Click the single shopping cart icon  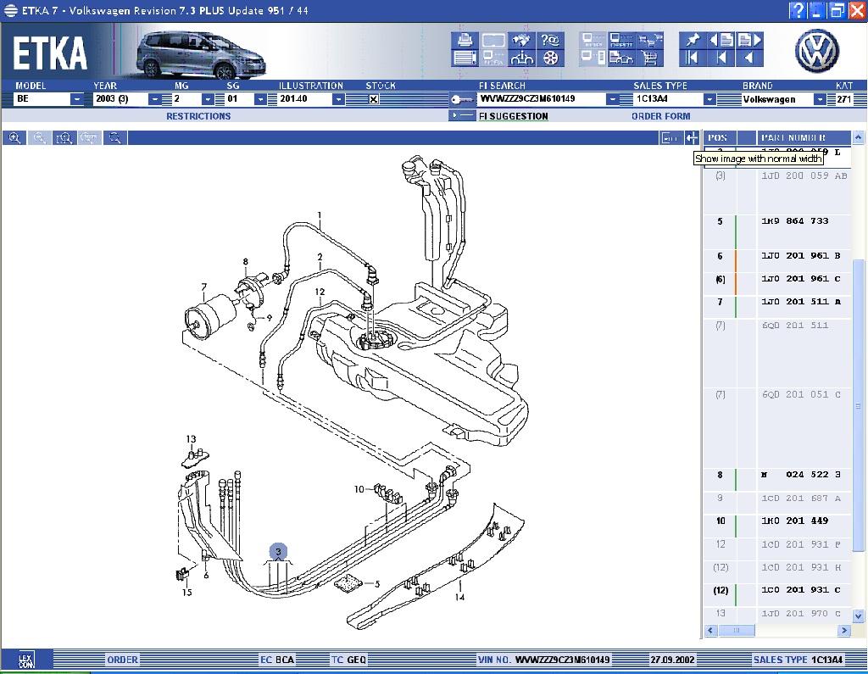650,58
